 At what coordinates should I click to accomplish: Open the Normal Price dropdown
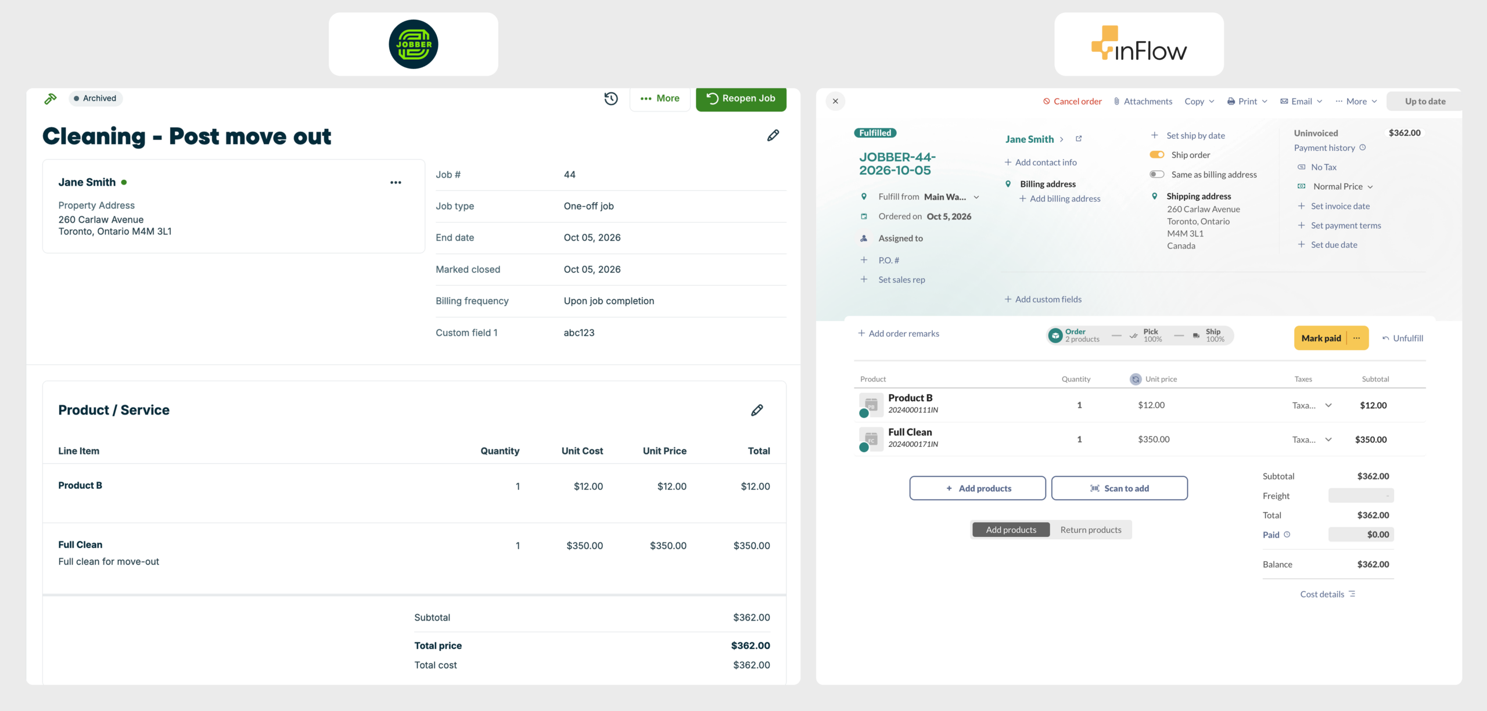1344,186
